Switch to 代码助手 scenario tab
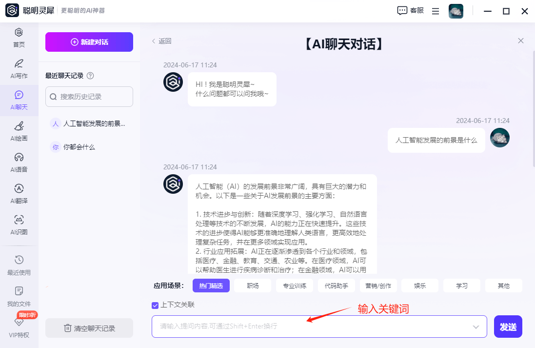This screenshot has width=535, height=348. tap(336, 286)
